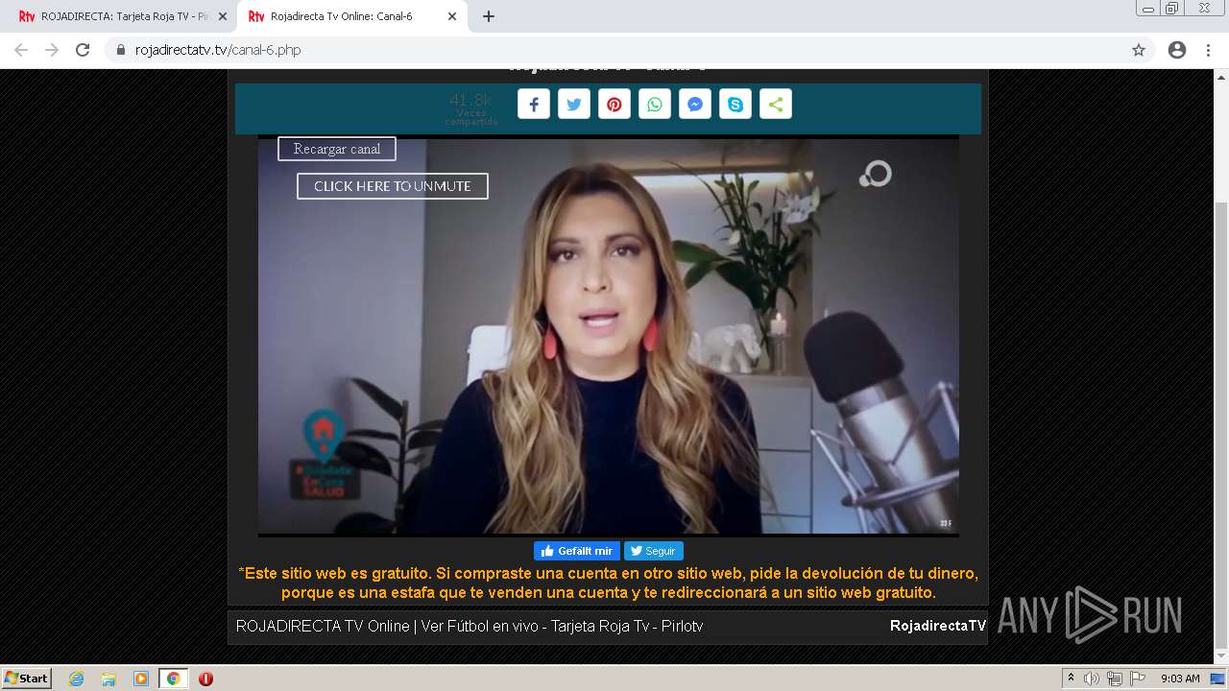Share page via Skype
The width and height of the screenshot is (1229, 691).
tap(735, 105)
